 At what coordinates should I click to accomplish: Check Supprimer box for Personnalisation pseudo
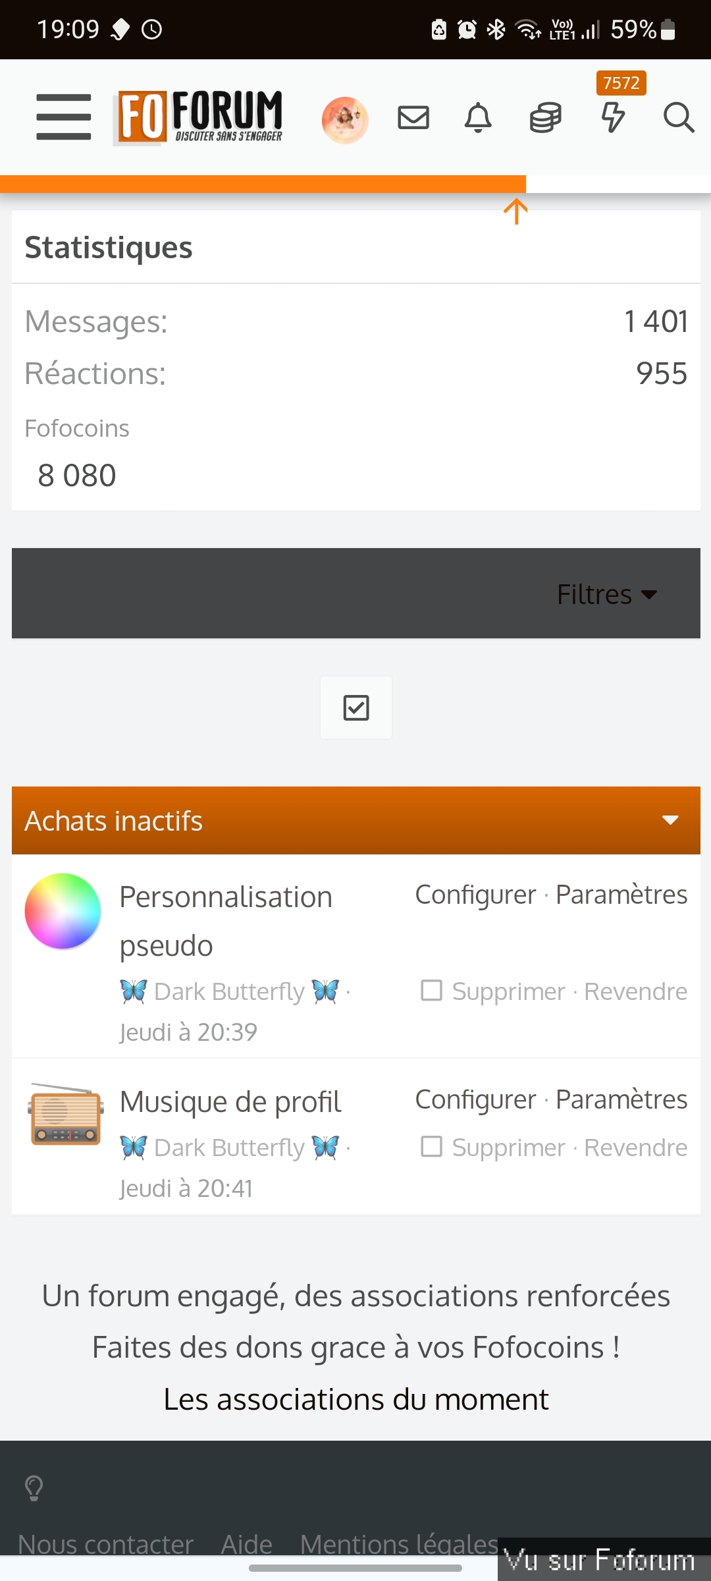tap(432, 990)
